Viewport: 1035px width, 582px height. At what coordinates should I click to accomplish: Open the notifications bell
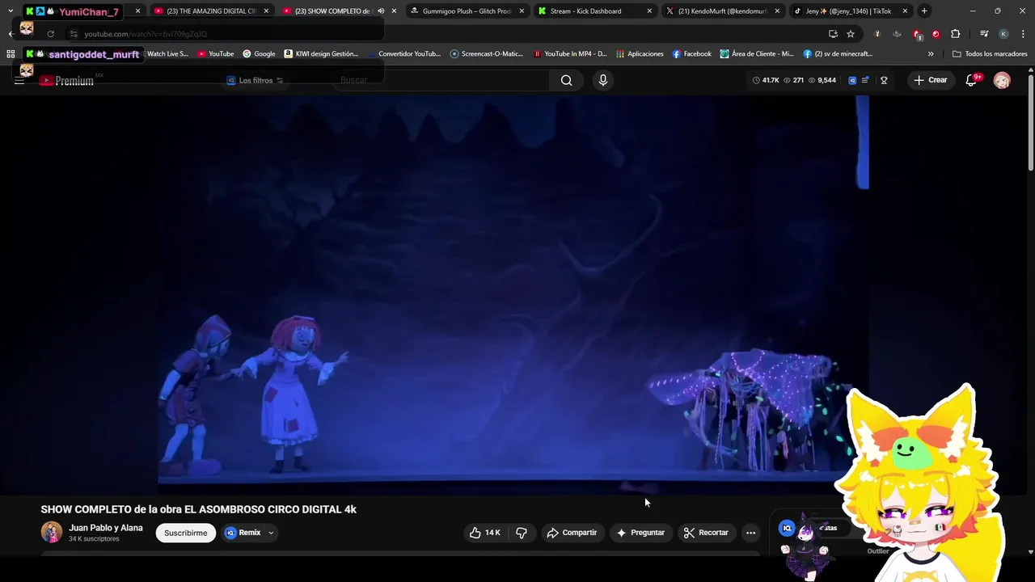[971, 80]
